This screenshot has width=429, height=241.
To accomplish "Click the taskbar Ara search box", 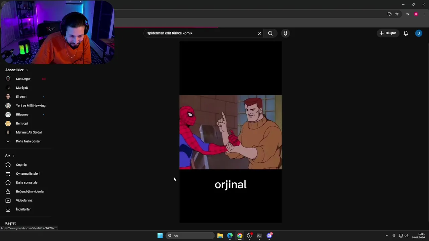I will pyautogui.click(x=190, y=236).
